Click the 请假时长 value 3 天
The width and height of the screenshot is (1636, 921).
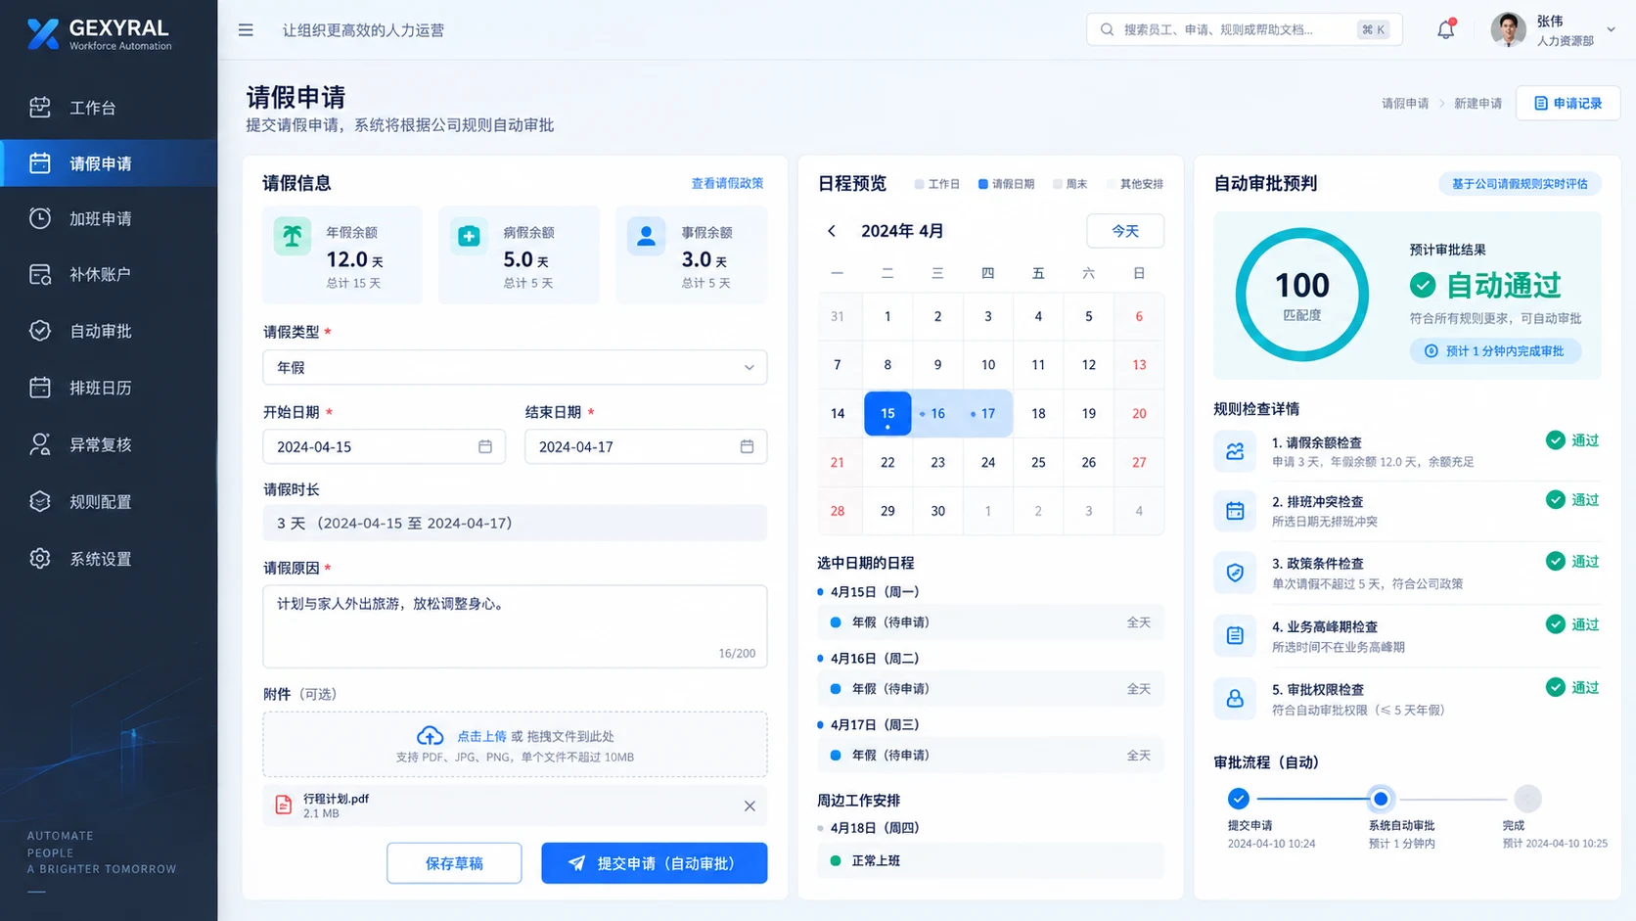[x=515, y=523]
